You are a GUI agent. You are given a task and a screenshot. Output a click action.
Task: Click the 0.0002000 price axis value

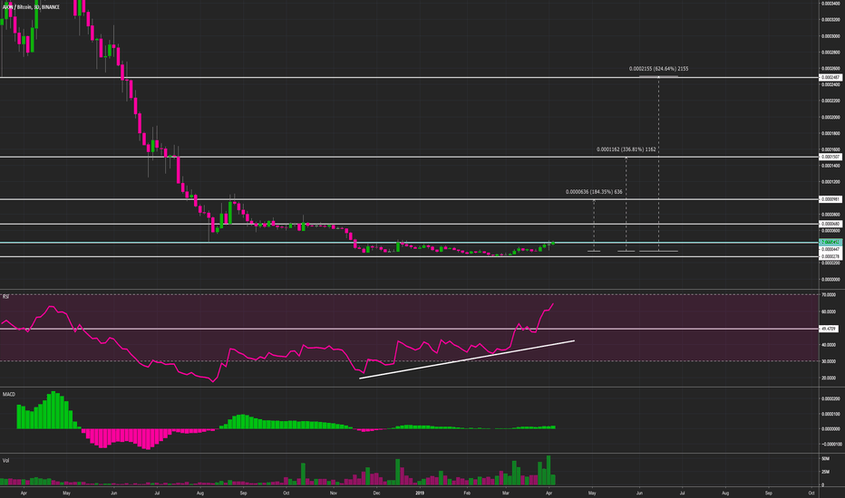(x=831, y=118)
